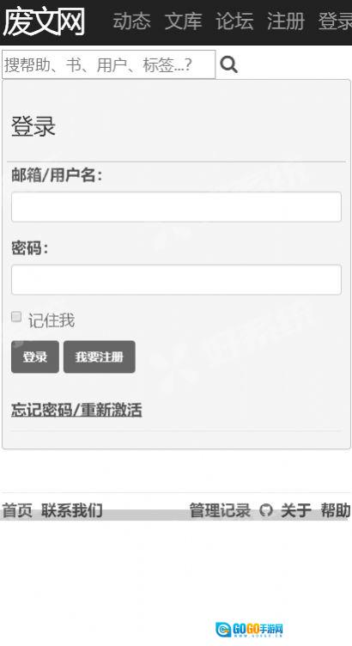Viewport: 352px width, 646px height.
Task: Open the 首页 footer link
Action: coord(17,510)
